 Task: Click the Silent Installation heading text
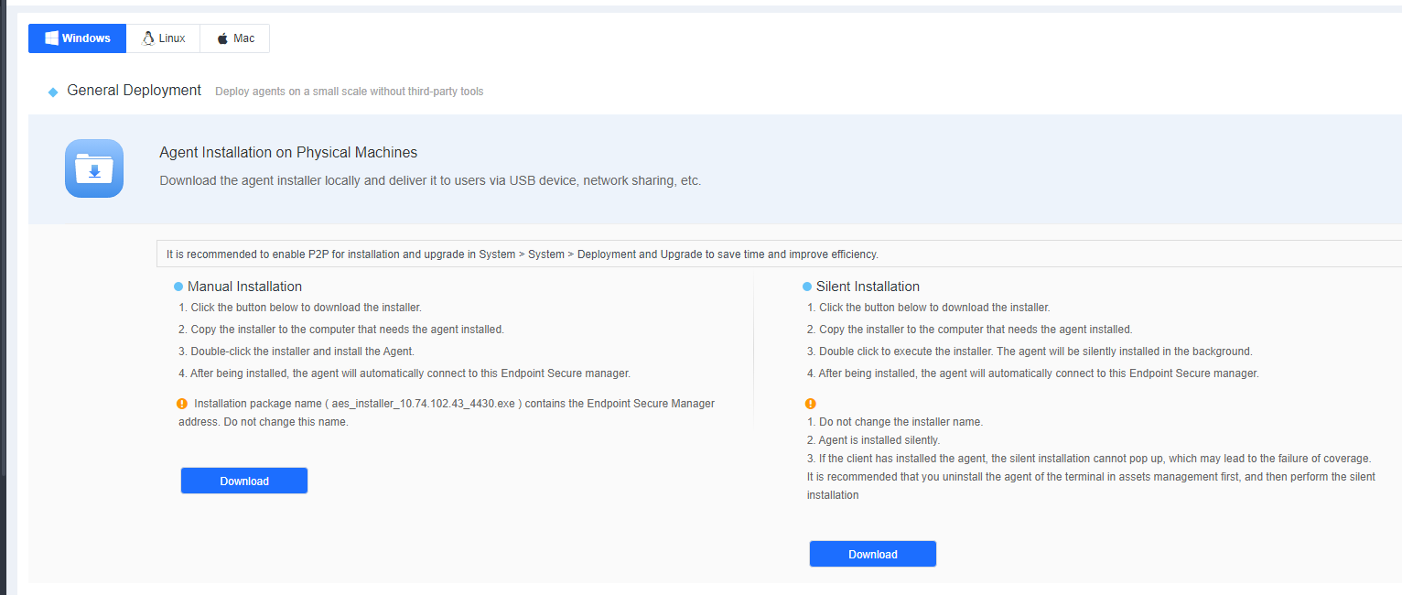[x=868, y=287]
